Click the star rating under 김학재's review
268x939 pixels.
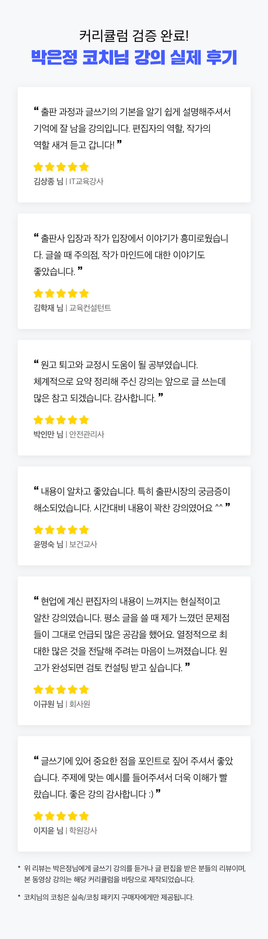click(61, 293)
